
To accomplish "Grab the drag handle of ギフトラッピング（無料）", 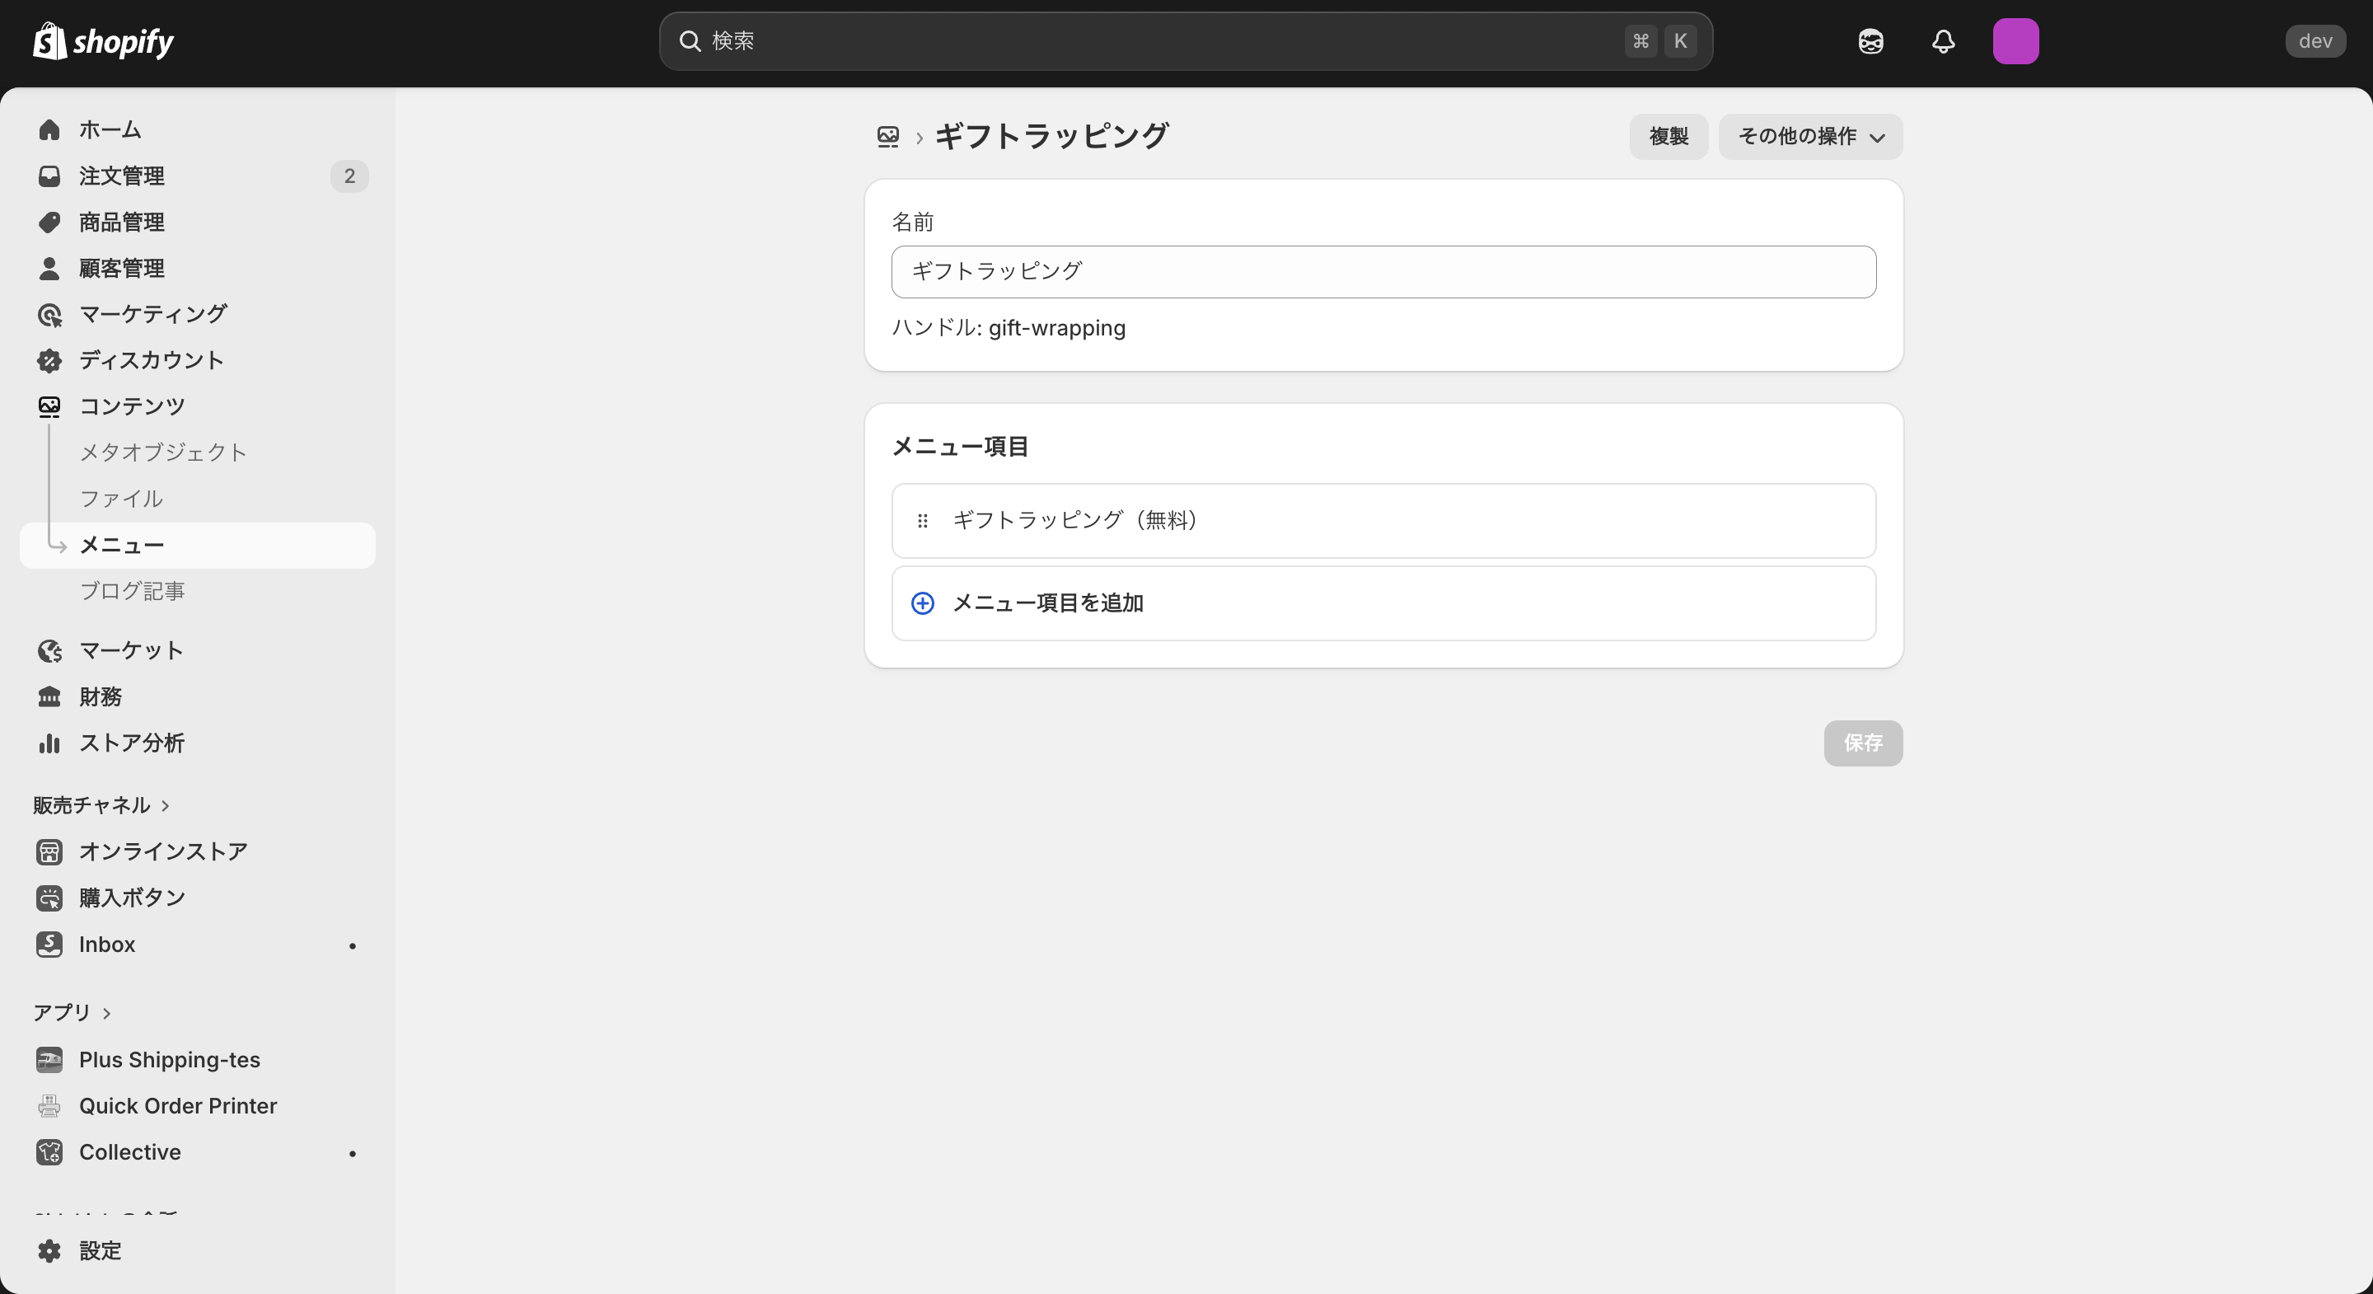I will 922,521.
